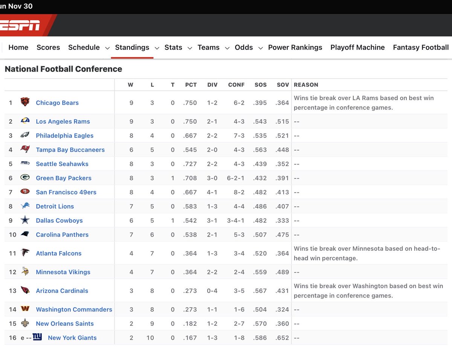Click the PCT column header
The height and width of the screenshot is (351, 452).
191,85
